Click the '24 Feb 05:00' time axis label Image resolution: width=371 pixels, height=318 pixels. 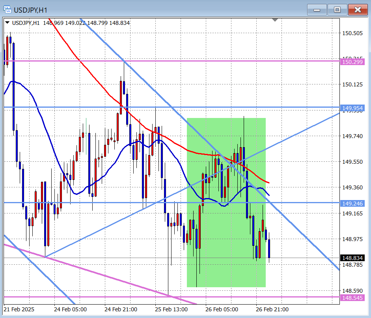[71, 309]
